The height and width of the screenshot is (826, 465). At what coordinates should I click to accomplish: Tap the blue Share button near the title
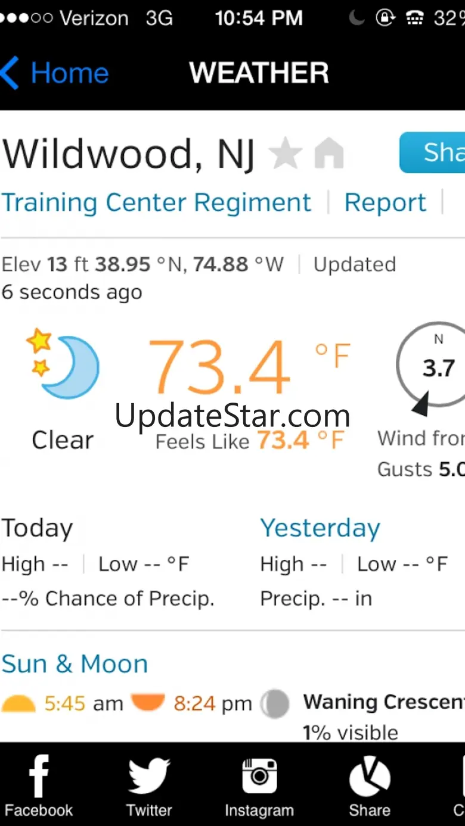(x=432, y=152)
